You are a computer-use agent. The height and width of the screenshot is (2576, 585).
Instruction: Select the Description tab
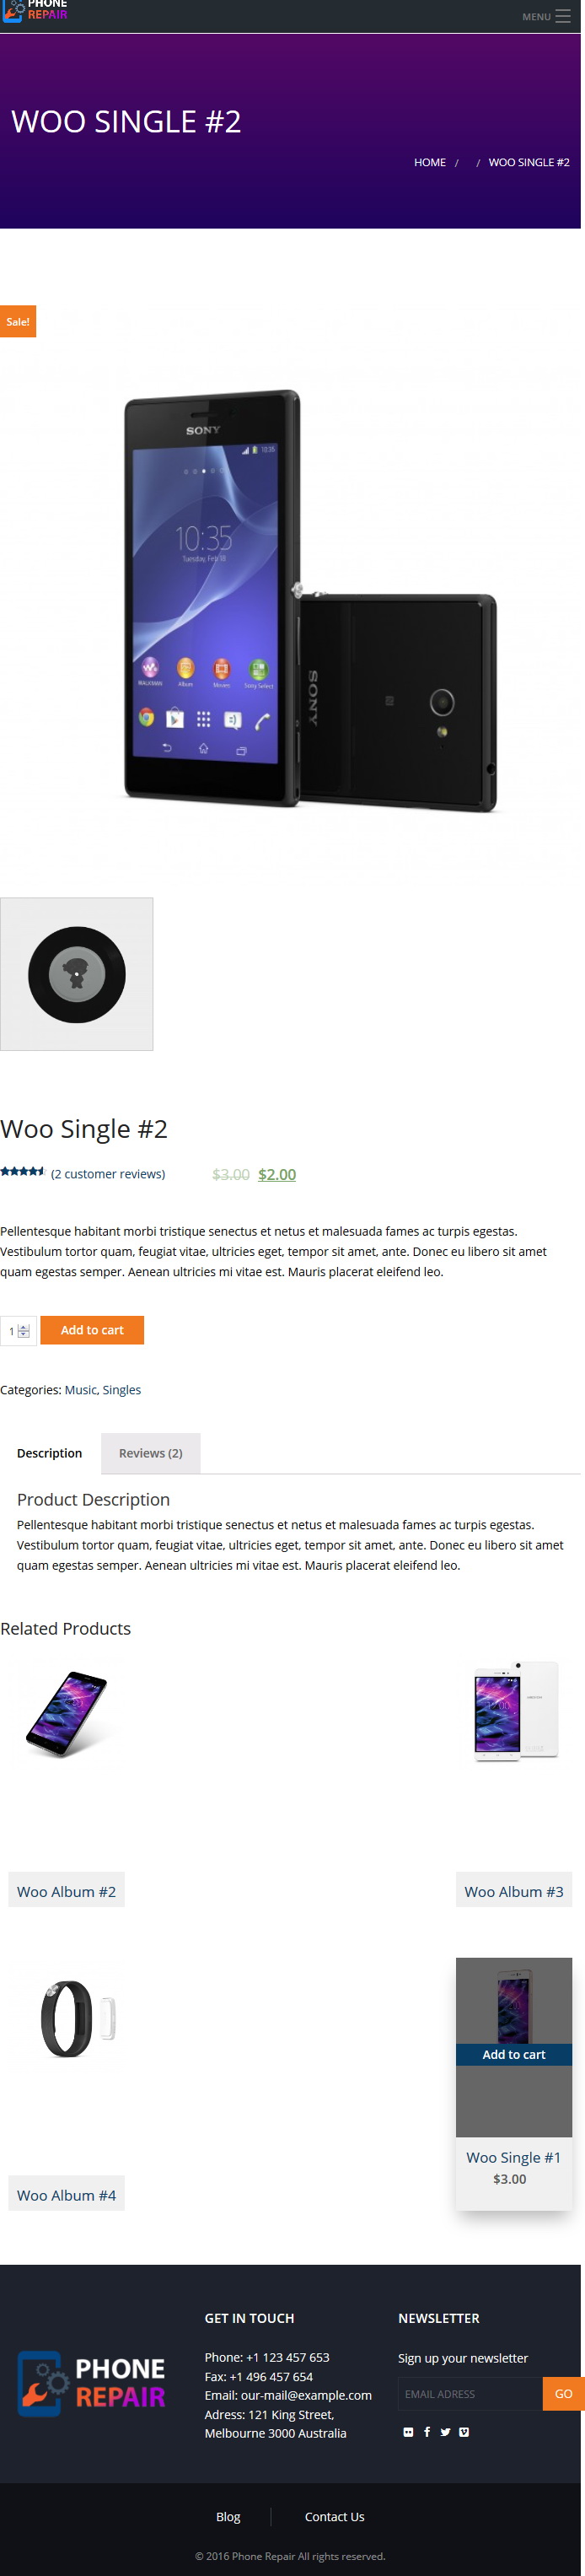tap(49, 1452)
